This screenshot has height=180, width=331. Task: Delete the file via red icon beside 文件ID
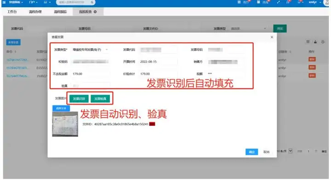[x=152, y=124]
